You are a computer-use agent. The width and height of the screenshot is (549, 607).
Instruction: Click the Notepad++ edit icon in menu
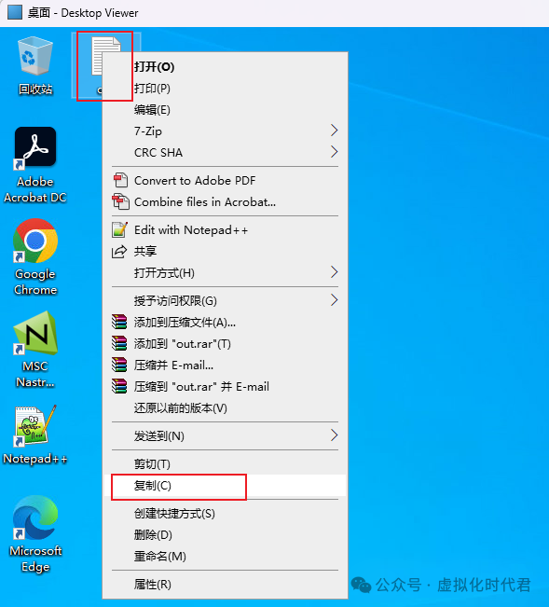[x=119, y=229]
